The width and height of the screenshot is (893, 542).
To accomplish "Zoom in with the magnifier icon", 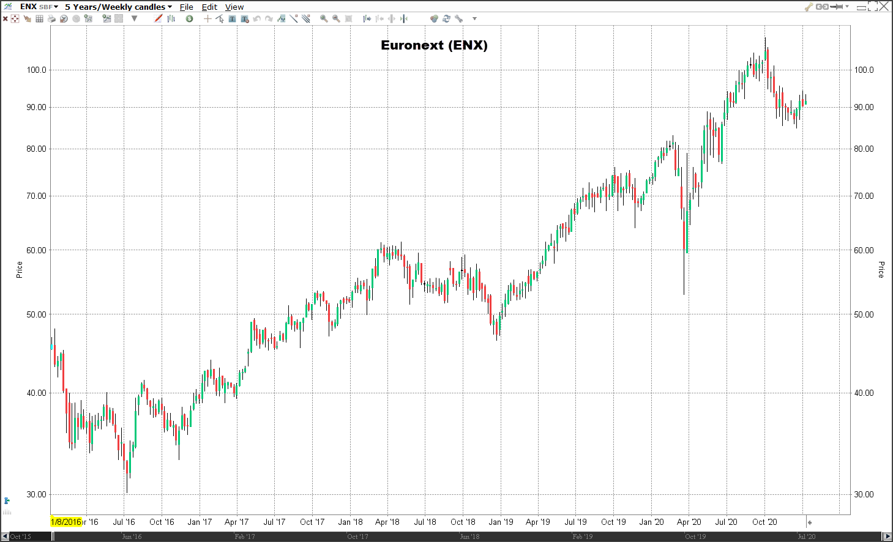I will [x=324, y=19].
